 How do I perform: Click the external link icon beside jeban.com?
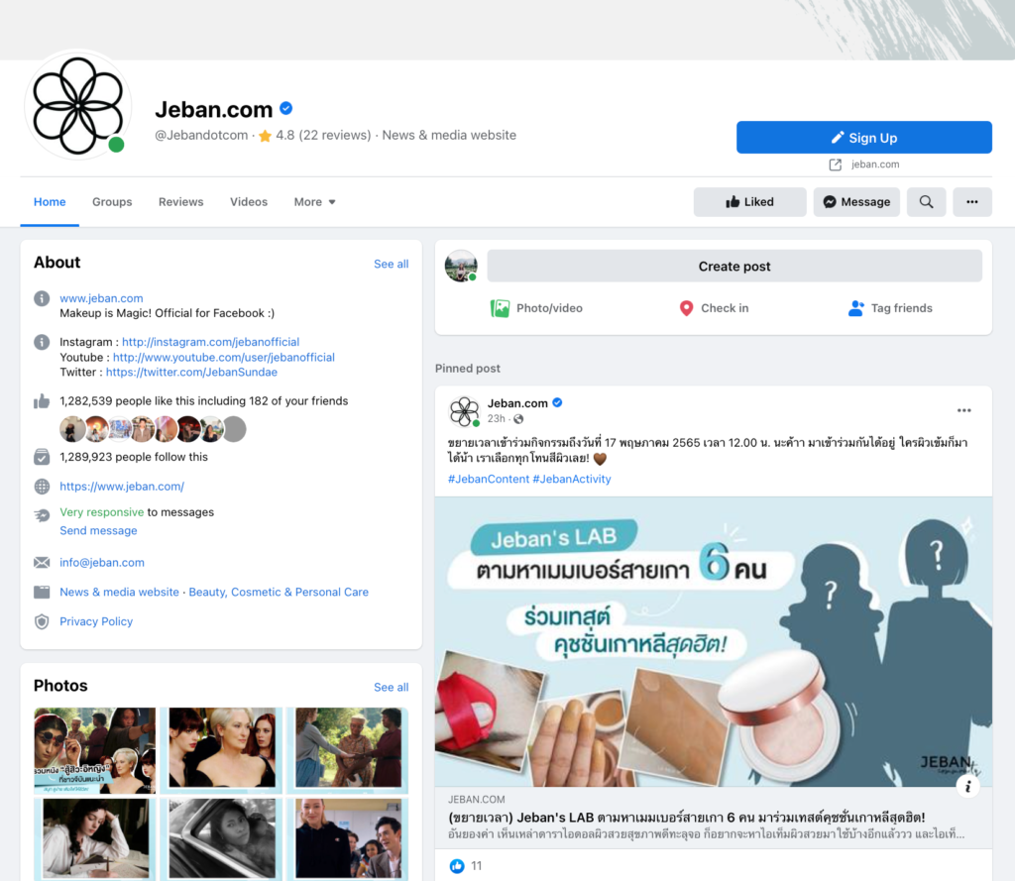click(x=836, y=165)
